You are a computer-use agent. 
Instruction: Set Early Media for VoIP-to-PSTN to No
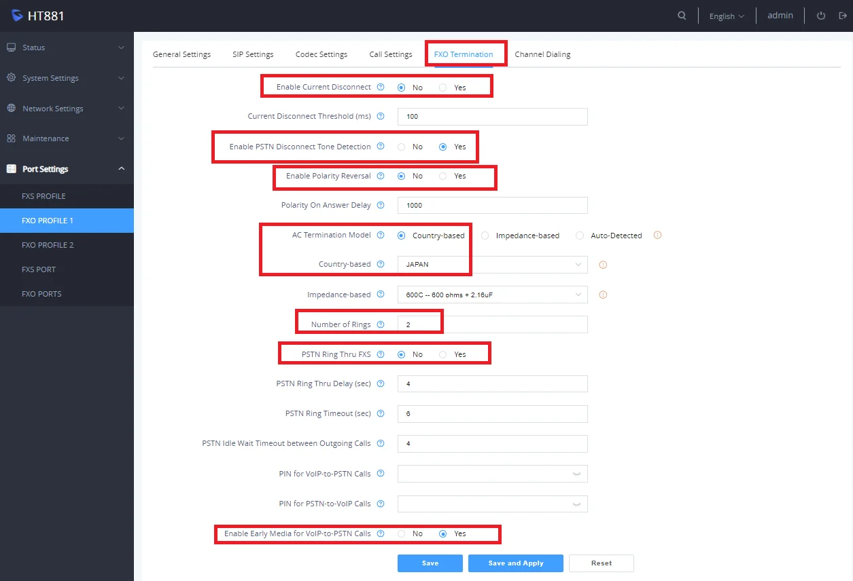pos(401,533)
